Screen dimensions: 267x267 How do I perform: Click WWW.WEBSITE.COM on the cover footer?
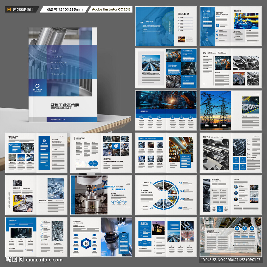[x=58, y=119]
